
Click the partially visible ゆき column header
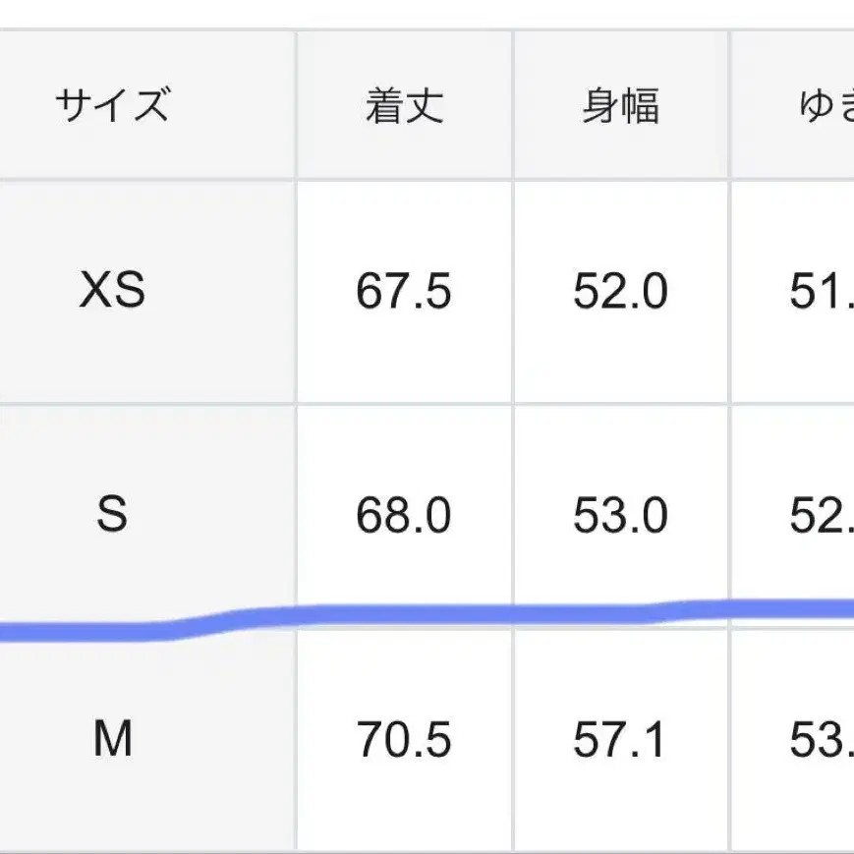click(x=826, y=105)
